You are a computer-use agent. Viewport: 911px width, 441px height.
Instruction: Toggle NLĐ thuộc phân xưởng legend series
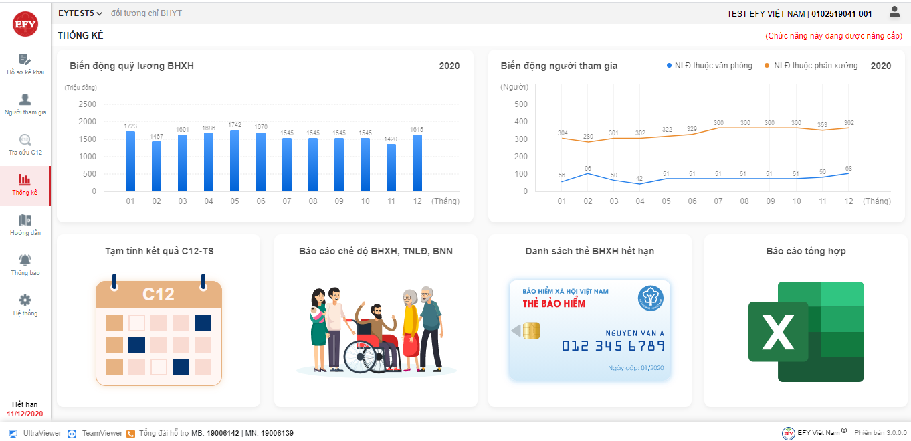click(811, 66)
